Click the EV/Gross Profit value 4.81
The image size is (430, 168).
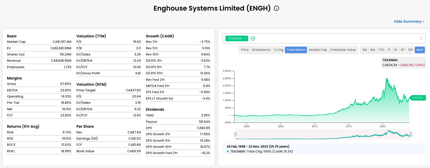pos(138,73)
